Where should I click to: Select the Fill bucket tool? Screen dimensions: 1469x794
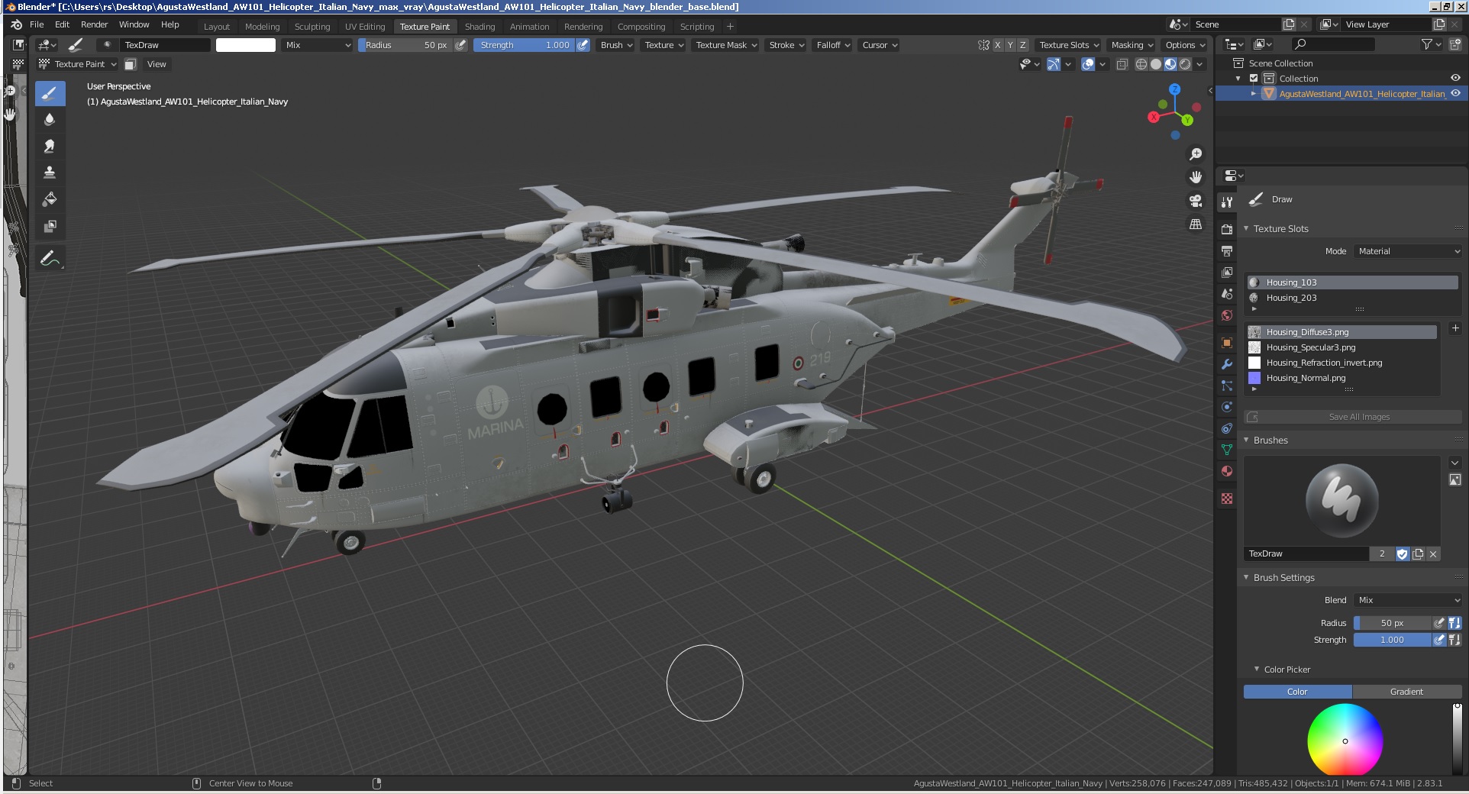coord(50,199)
